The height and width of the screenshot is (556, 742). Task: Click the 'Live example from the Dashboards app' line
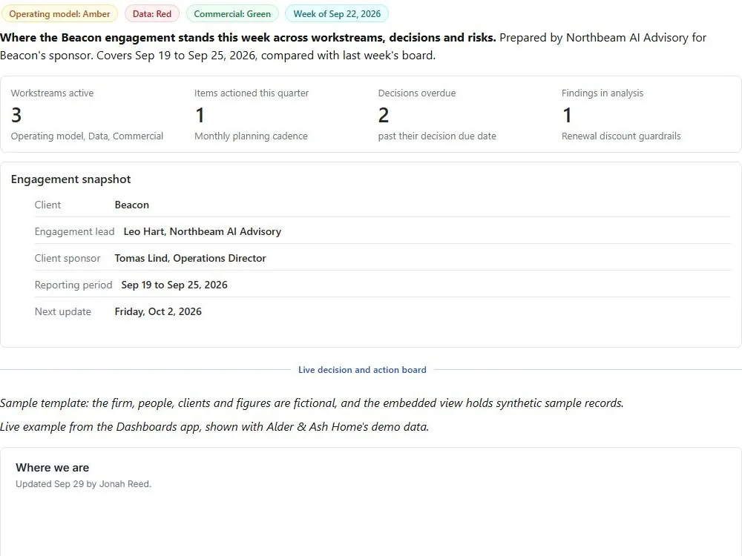[214, 426]
